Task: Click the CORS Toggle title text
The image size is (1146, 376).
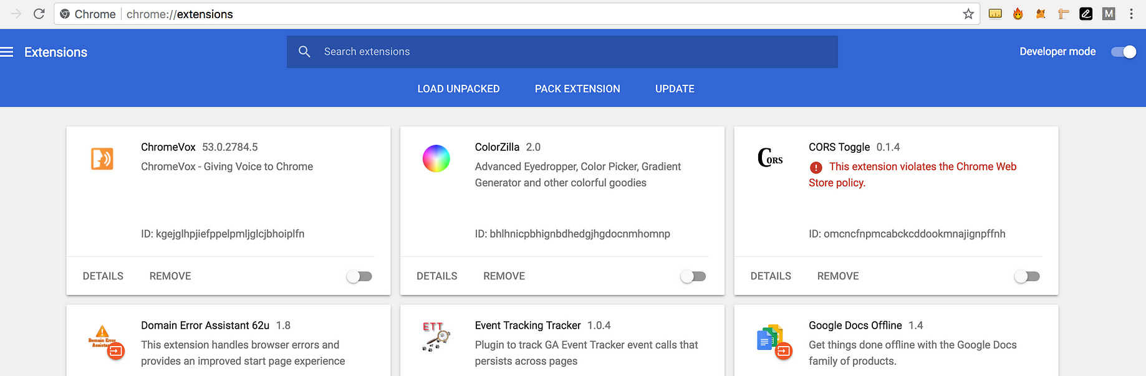Action: tap(839, 147)
